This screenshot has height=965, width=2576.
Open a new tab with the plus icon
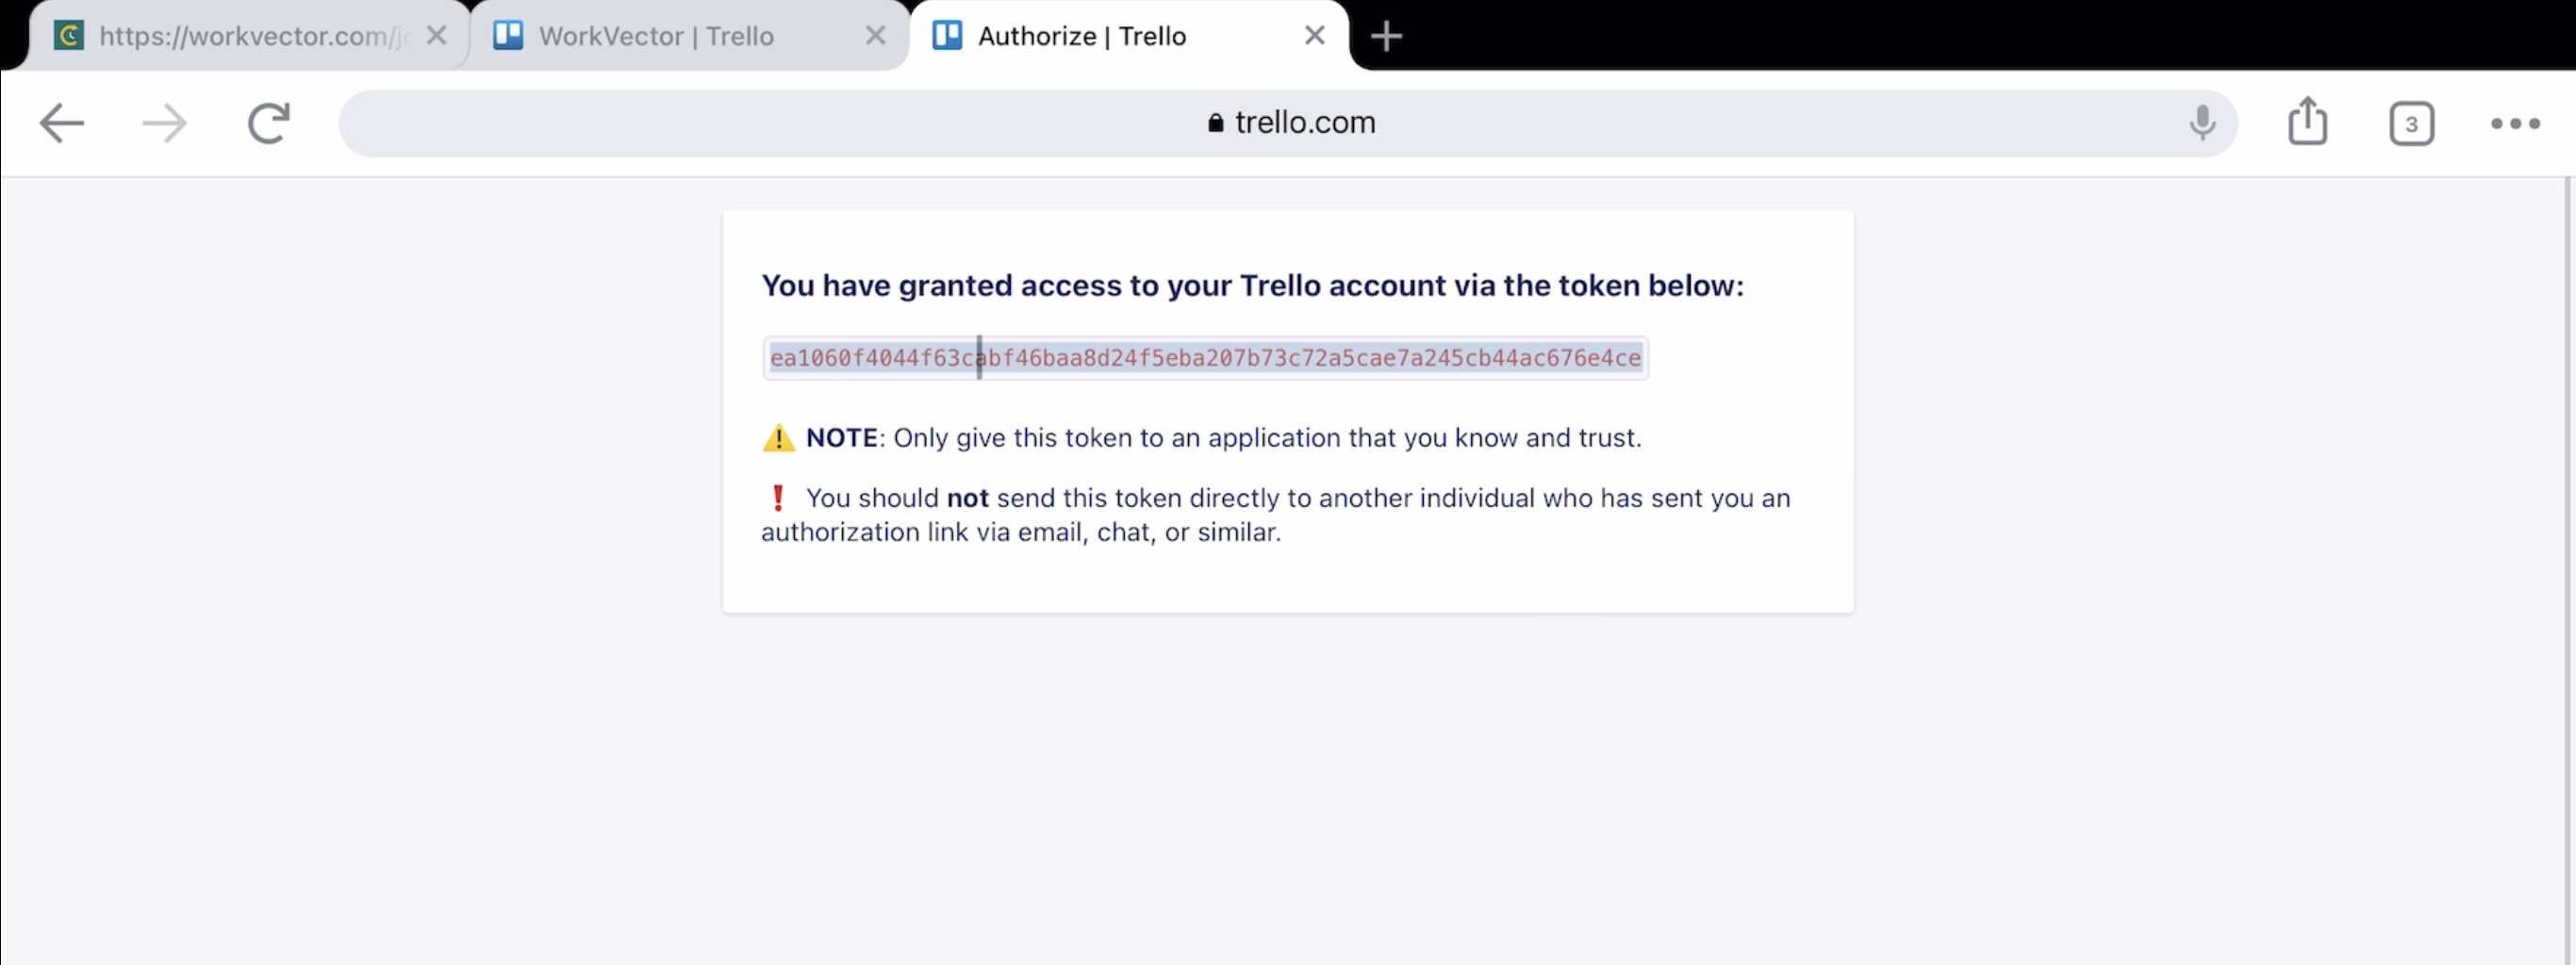pos(1386,37)
